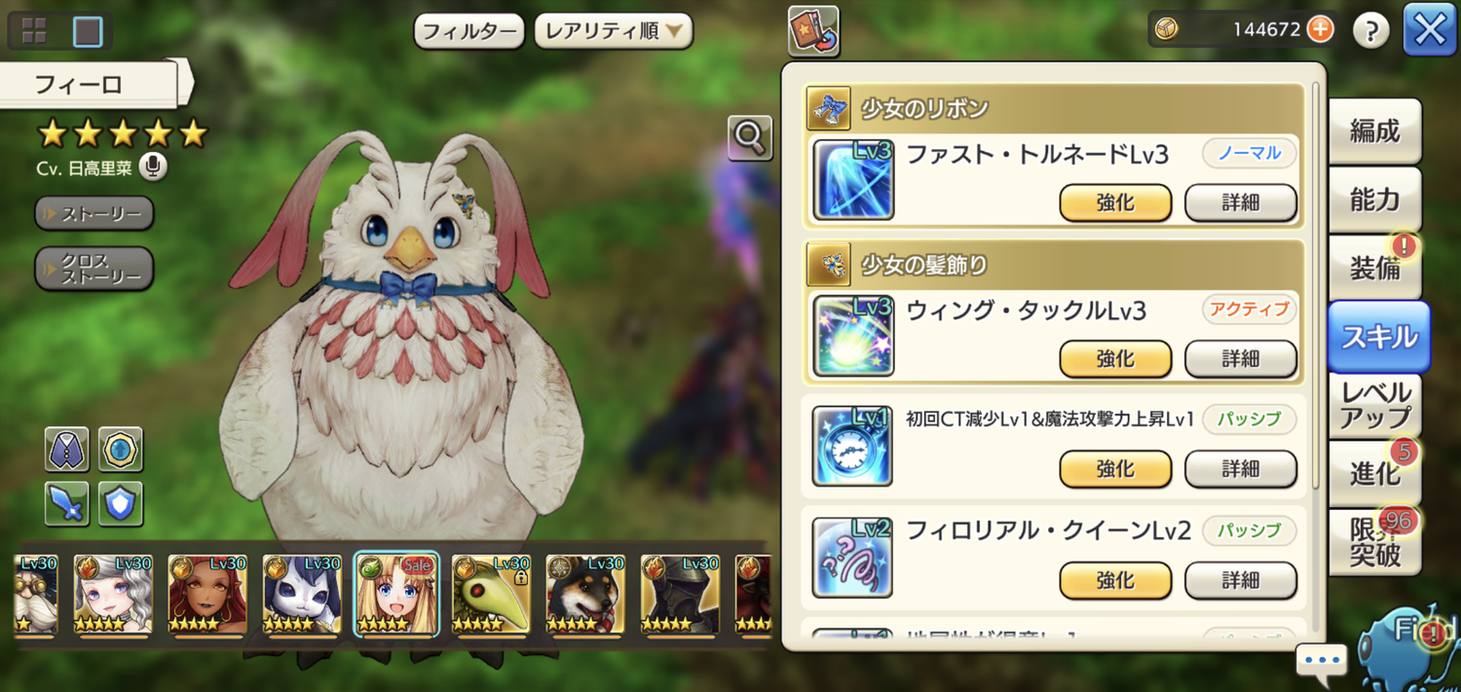
Task: Click 強化 for ウィング・タックルLv3
Action: [x=1115, y=358]
